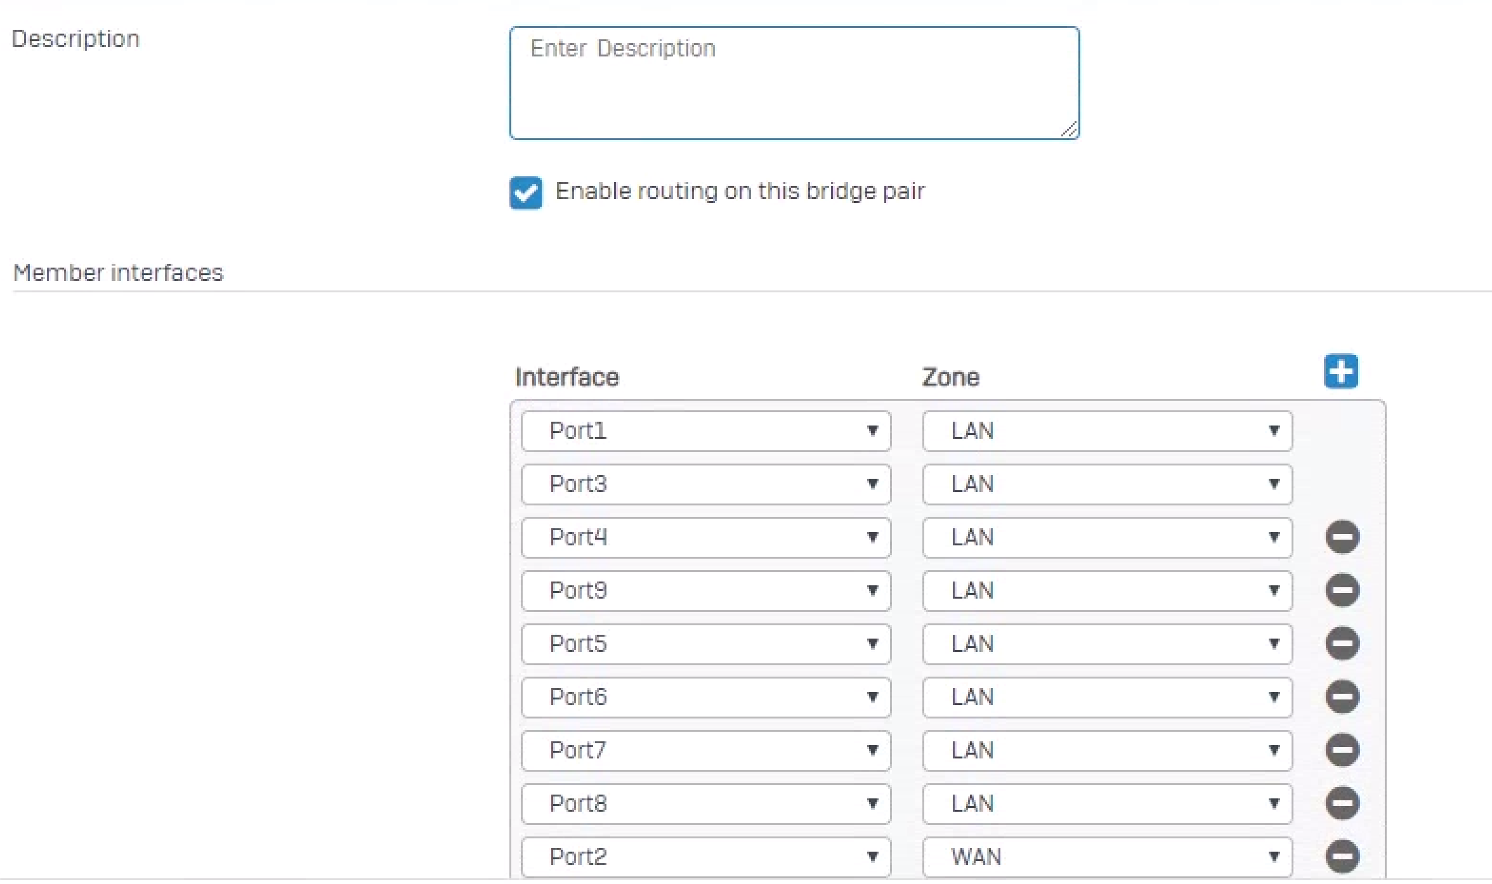The image size is (1492, 884).
Task: Open the Port5 interface dropdown
Action: (x=706, y=644)
